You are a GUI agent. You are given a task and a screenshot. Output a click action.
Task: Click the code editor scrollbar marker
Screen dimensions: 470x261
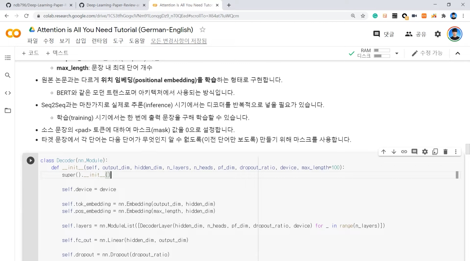pos(457,175)
